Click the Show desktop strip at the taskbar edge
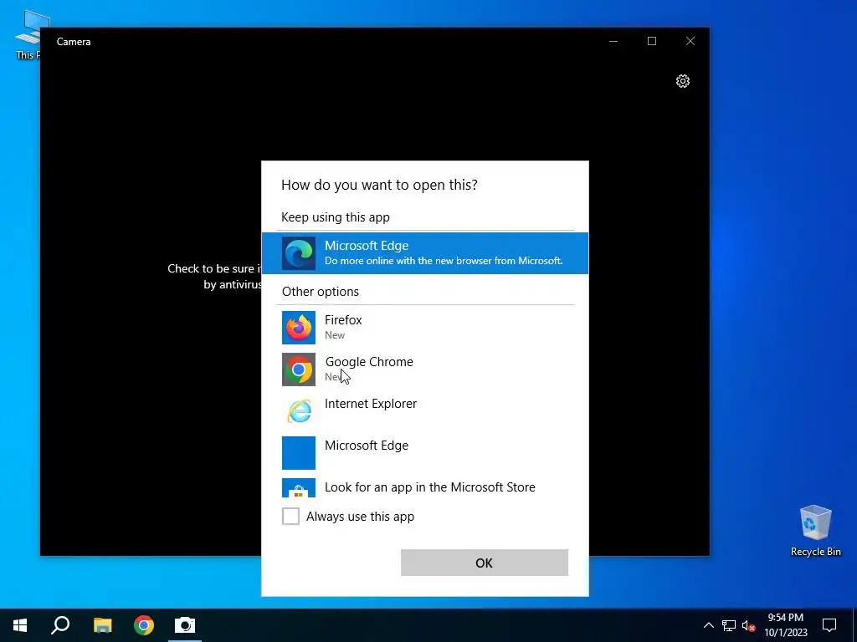Viewport: 857px width, 642px height. click(854, 625)
